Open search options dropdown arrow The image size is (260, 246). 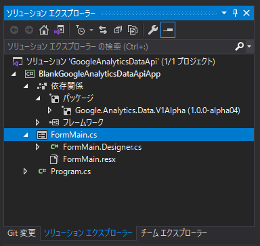coord(249,46)
